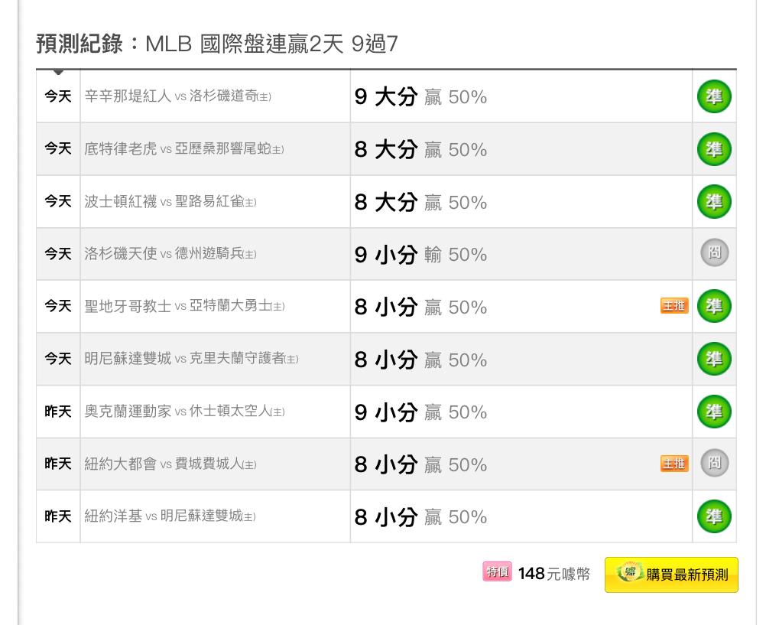This screenshot has width=766, height=625.
Task: Click 辛辛那堤紅人 vs 洛杉磯道奇 matchup
Action: pyautogui.click(x=177, y=96)
